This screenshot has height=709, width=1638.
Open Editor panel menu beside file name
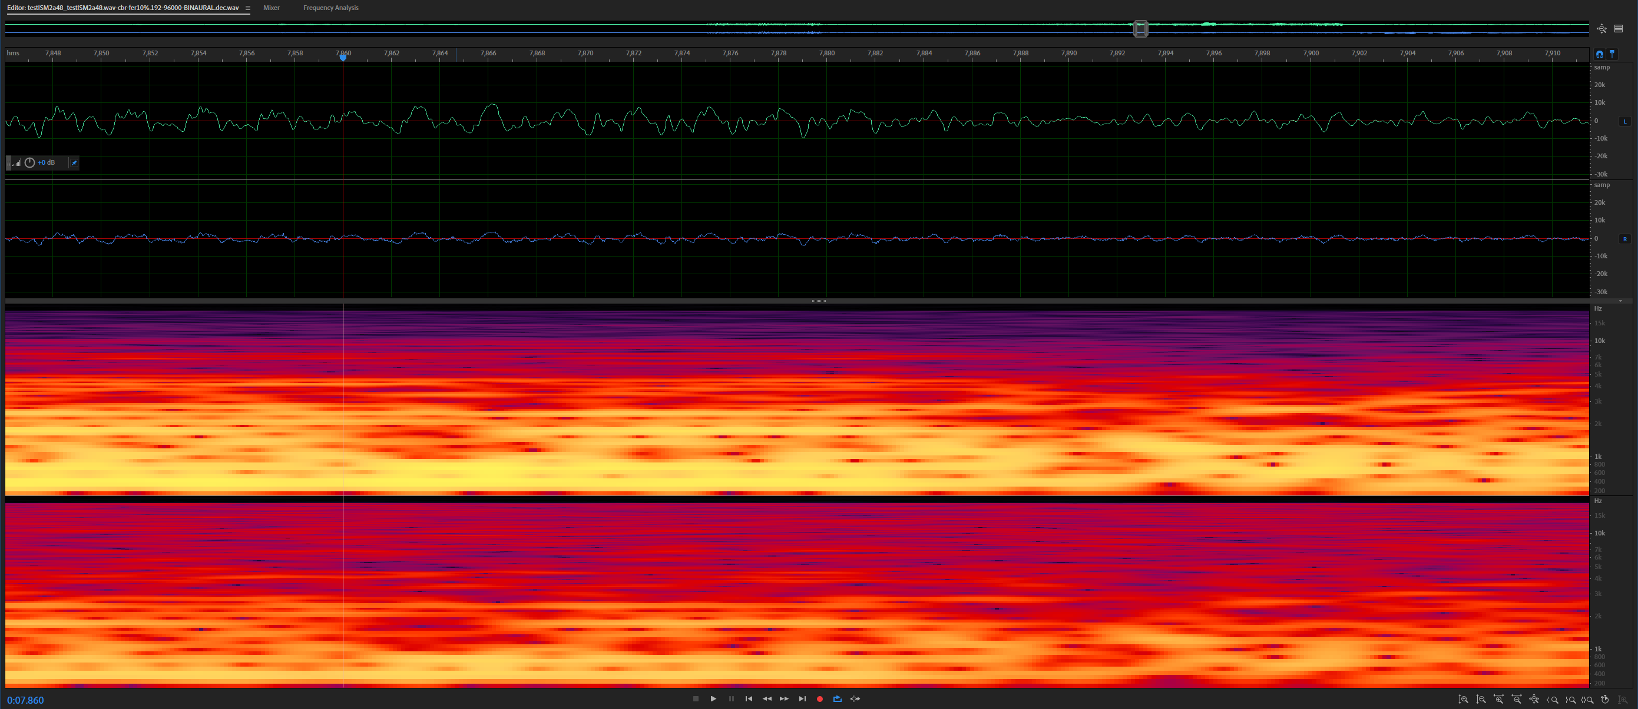(247, 8)
